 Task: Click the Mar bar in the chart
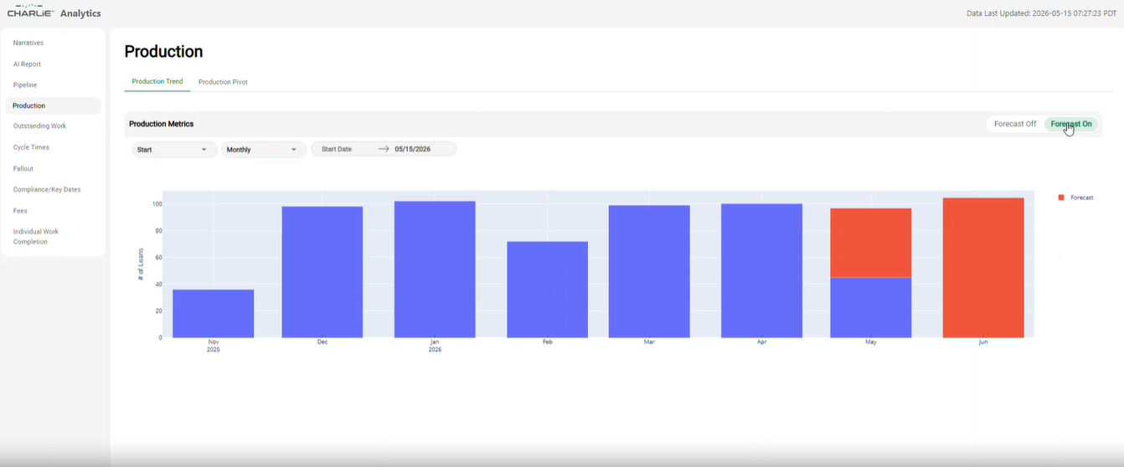coord(649,272)
